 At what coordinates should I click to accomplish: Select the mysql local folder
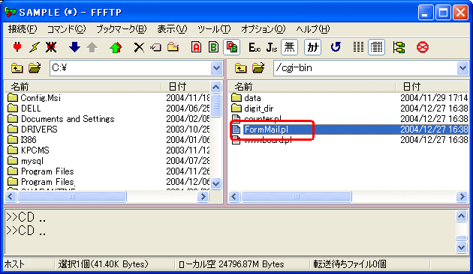click(32, 161)
